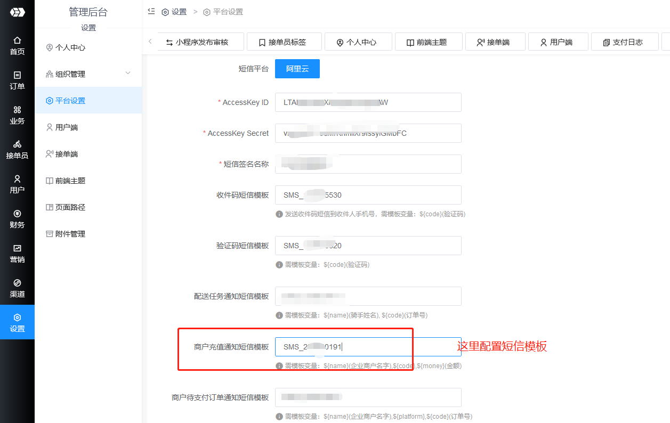
Task: Open the 营销 marketing section
Action: [x=17, y=254]
